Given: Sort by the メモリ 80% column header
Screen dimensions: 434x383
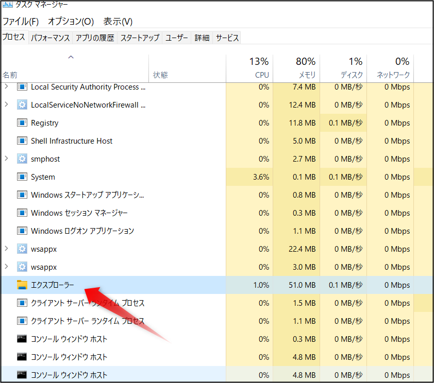Looking at the screenshot, I should 296,68.
